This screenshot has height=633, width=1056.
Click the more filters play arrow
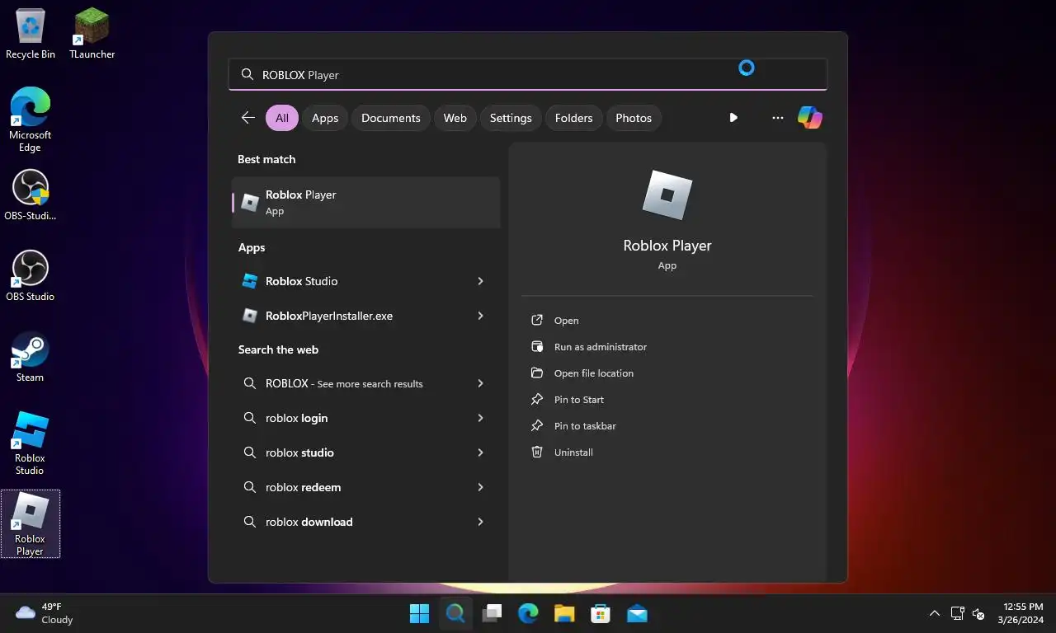[733, 118]
